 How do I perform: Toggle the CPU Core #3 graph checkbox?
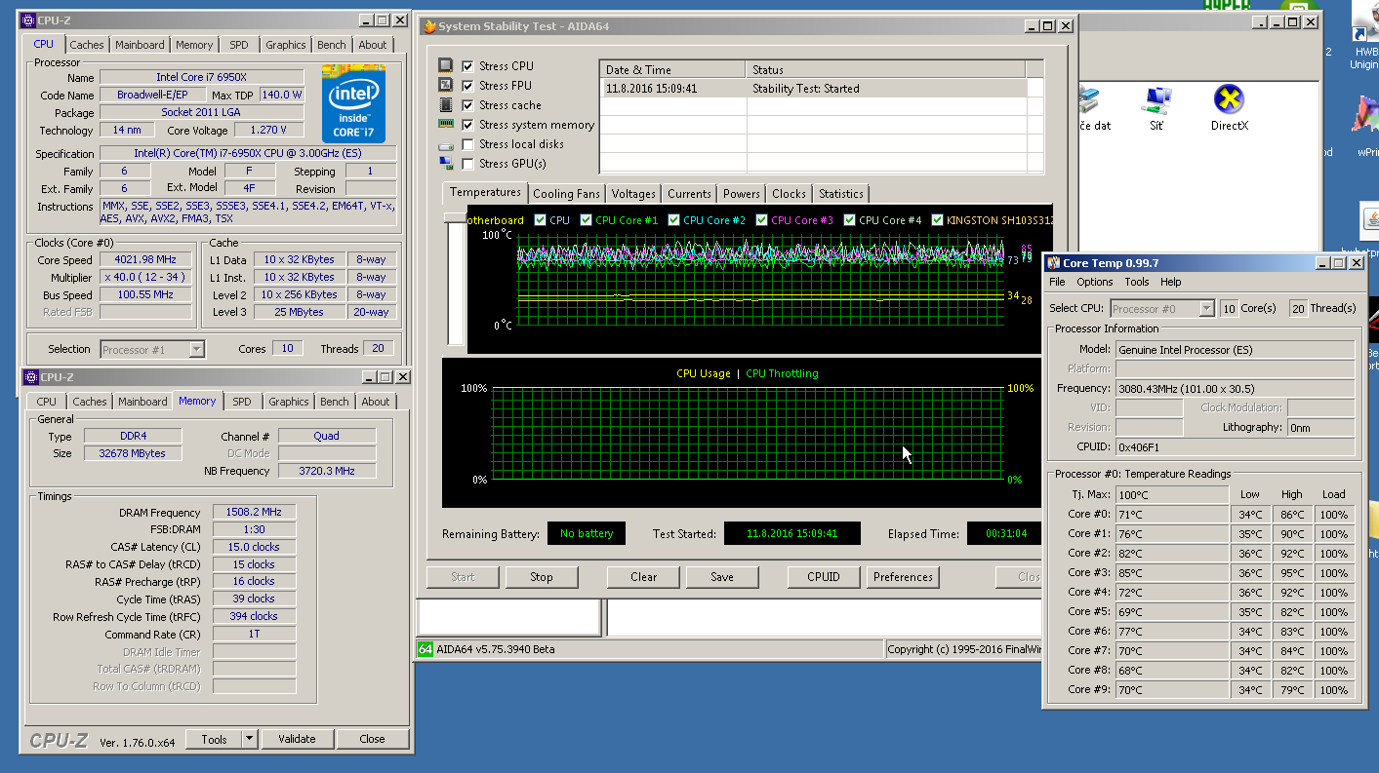pos(761,220)
